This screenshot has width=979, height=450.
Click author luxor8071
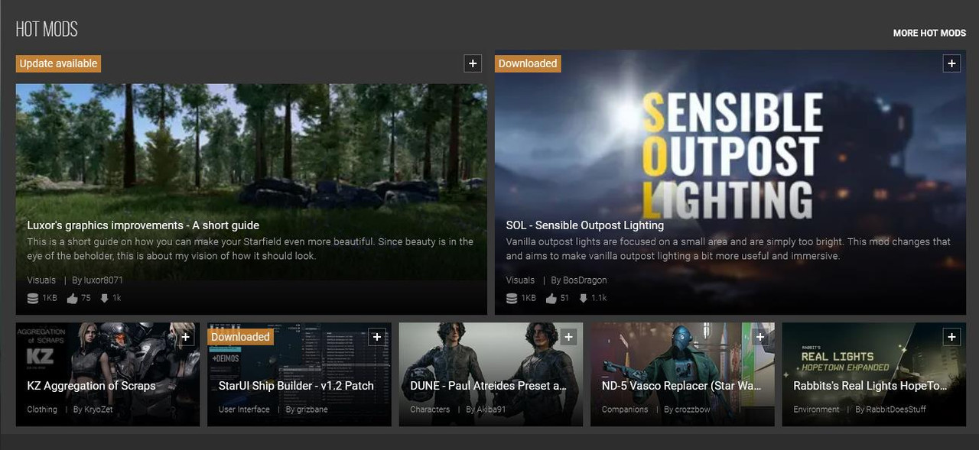click(103, 280)
